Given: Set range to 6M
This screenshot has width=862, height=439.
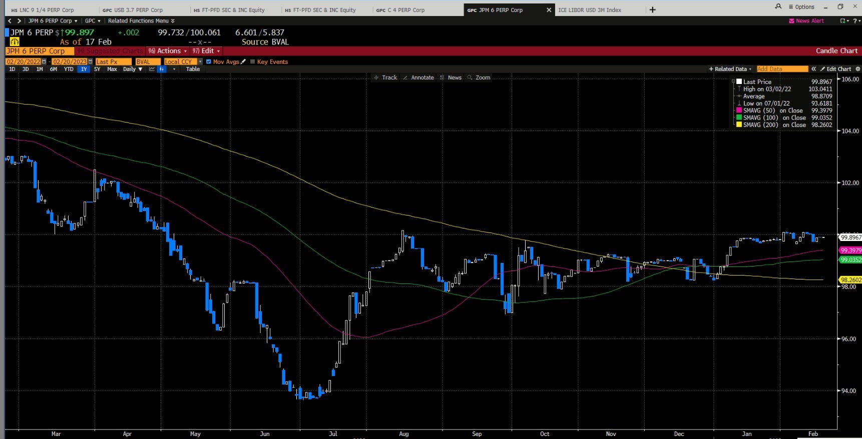Looking at the screenshot, I should (54, 69).
